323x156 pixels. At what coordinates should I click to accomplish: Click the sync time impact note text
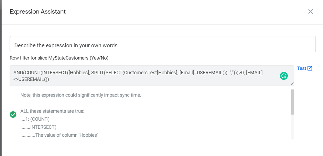point(81,95)
